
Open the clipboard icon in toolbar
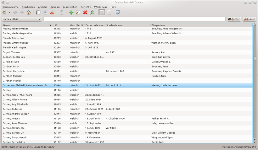pyautogui.click(x=38, y=12)
